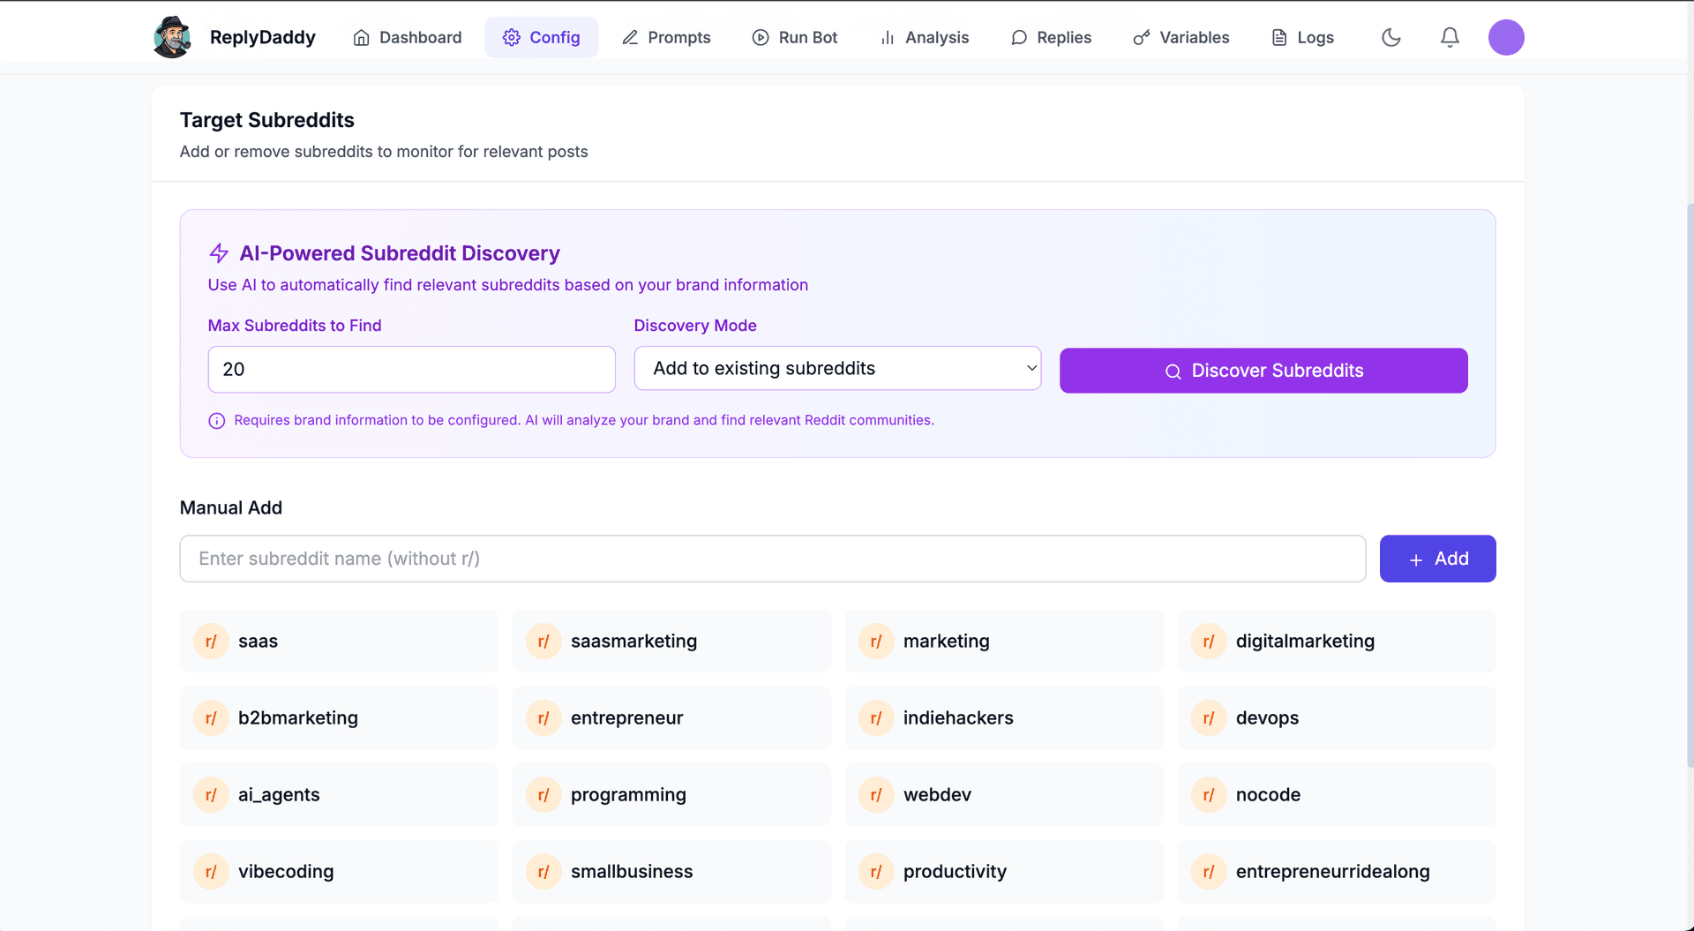Image resolution: width=1694 pixels, height=931 pixels.
Task: Open the Logs tab
Action: click(x=1302, y=37)
